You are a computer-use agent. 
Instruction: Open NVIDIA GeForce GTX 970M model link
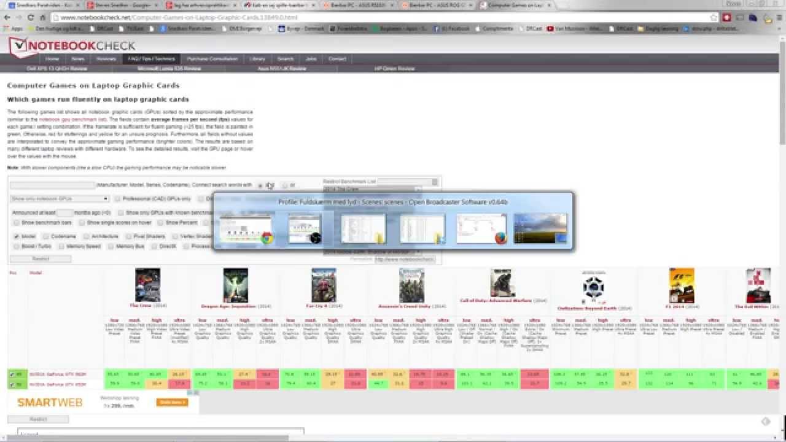tap(58, 384)
